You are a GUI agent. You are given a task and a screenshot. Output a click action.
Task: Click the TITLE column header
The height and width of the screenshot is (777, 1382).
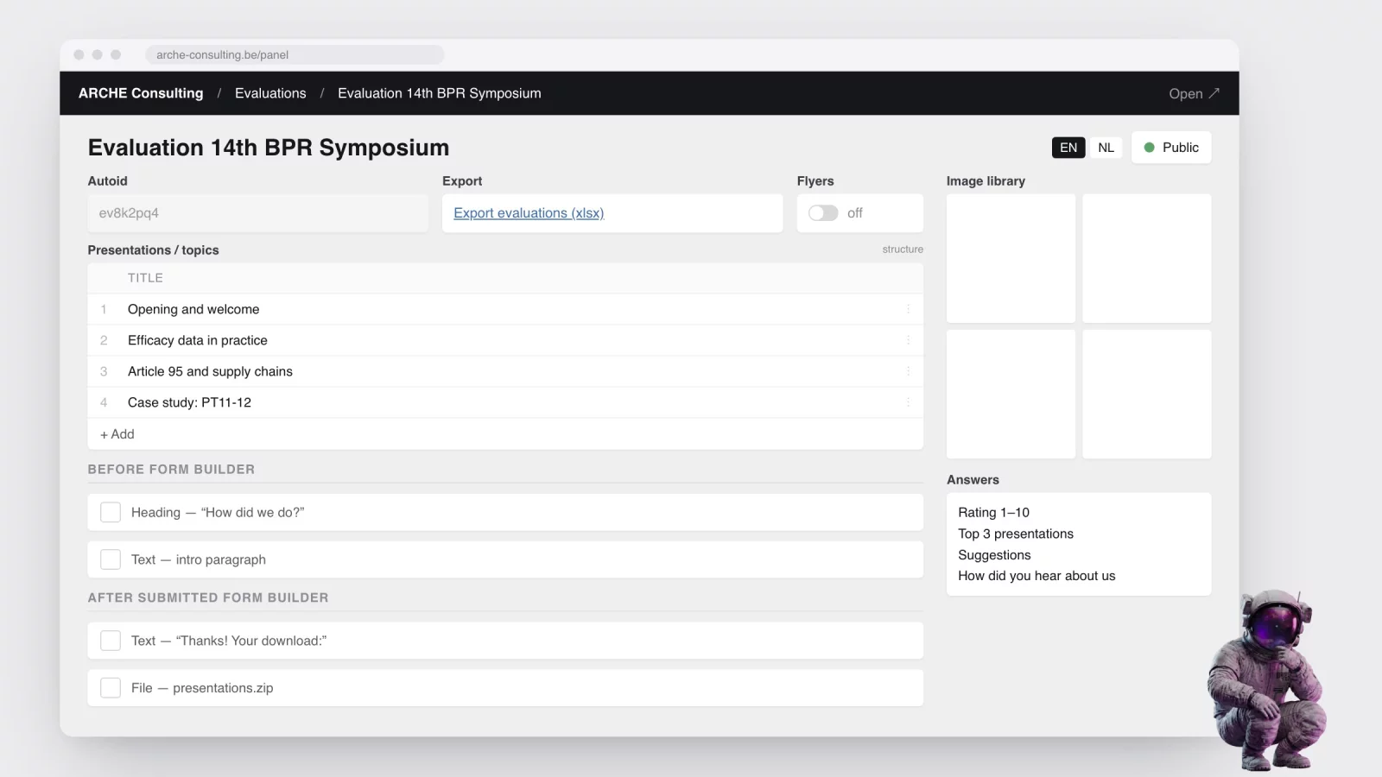[145, 278]
